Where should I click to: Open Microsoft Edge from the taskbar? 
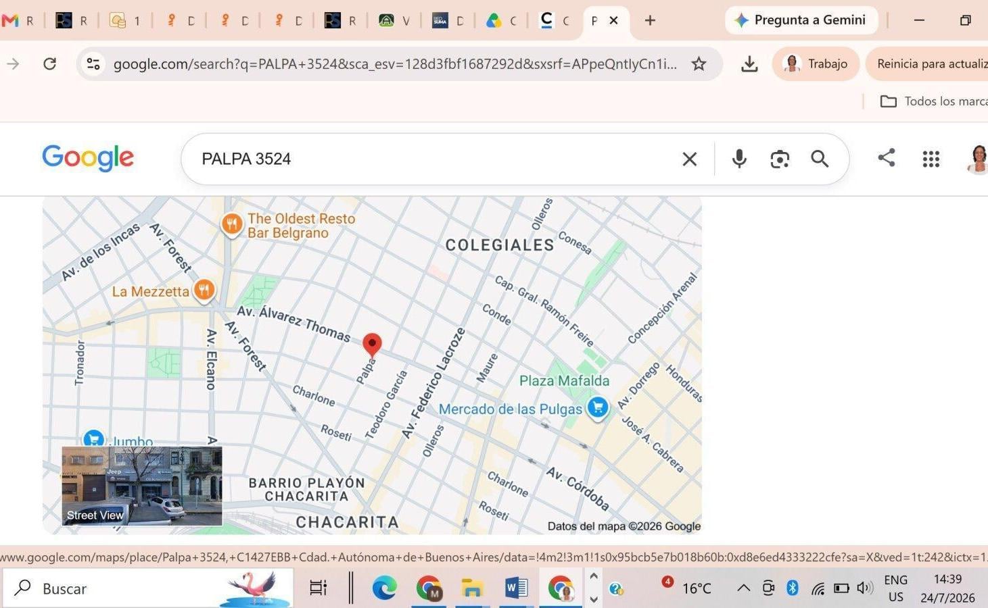[383, 588]
